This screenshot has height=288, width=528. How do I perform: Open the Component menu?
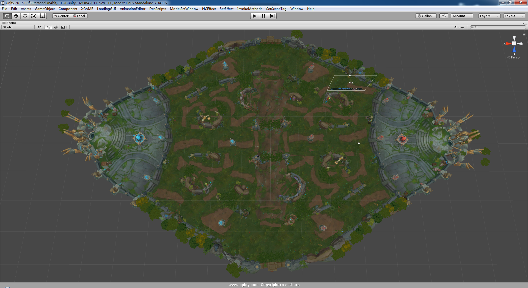point(68,9)
